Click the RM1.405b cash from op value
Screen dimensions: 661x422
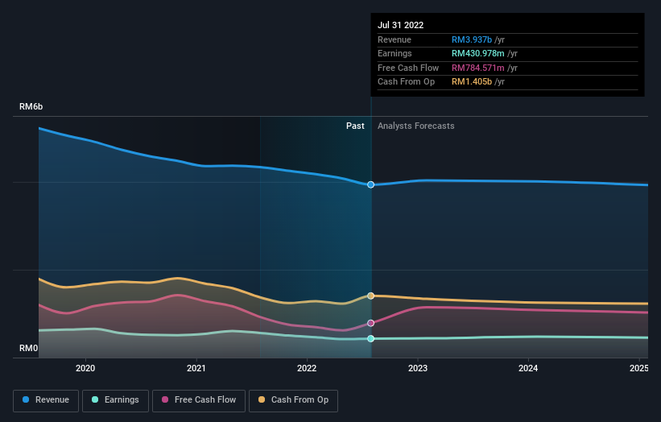471,82
